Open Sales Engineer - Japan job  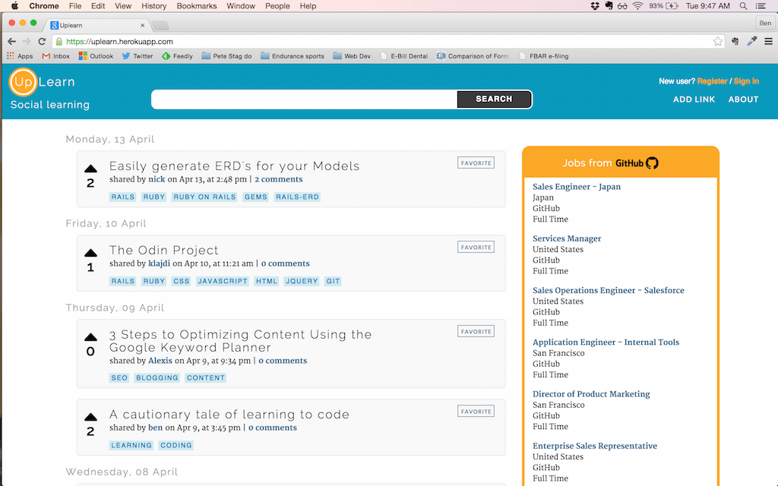[x=576, y=187]
